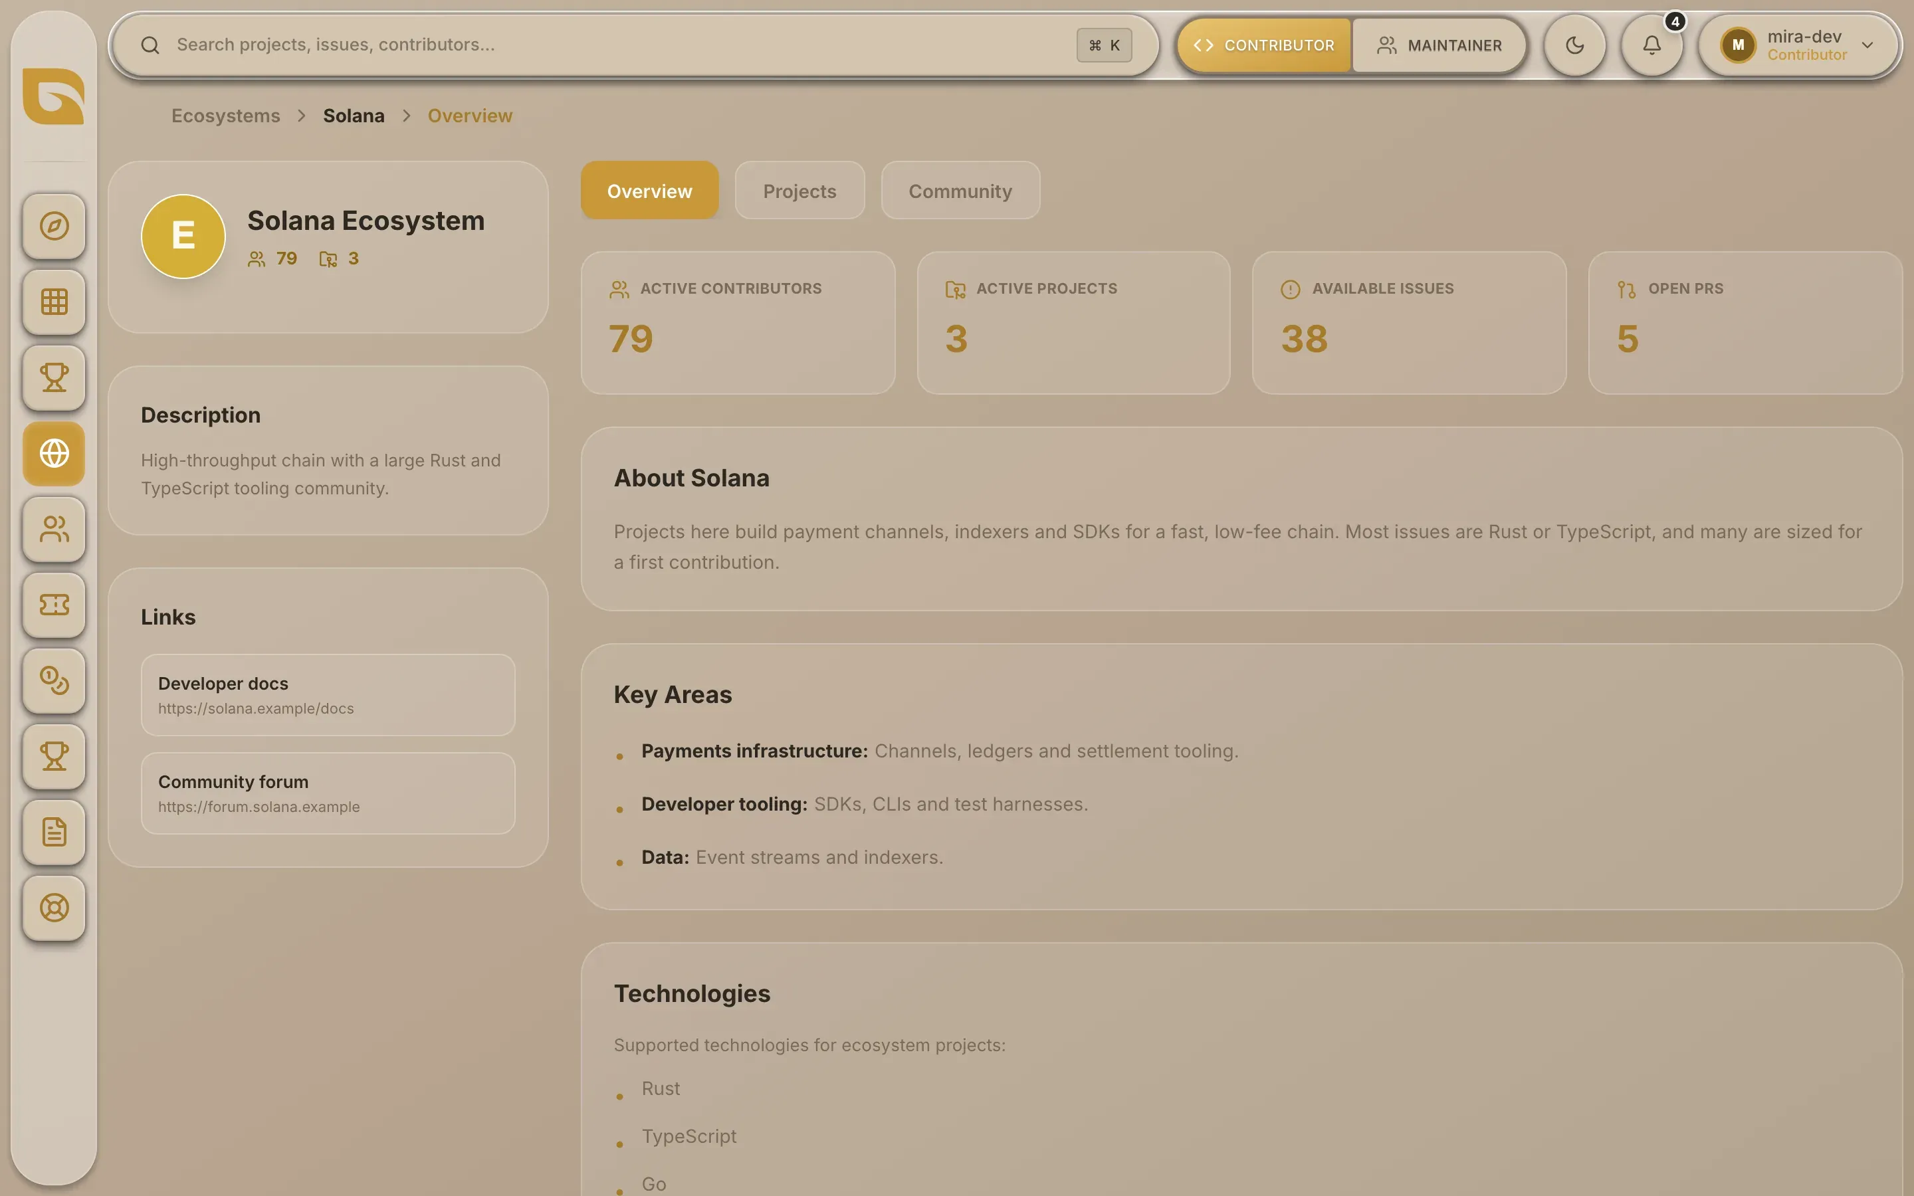Viewport: 1914px width, 1196px height.
Task: Expand the mira-dev account menu chevron
Action: 1867,45
